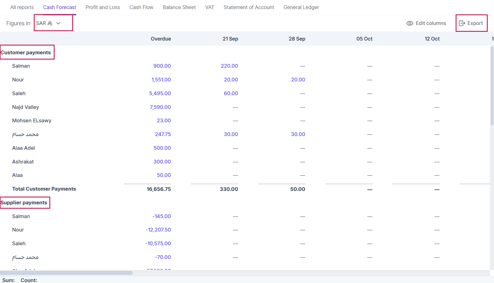Open the Figures in SAR dropdown
The image size is (494, 283).
tap(44, 23)
